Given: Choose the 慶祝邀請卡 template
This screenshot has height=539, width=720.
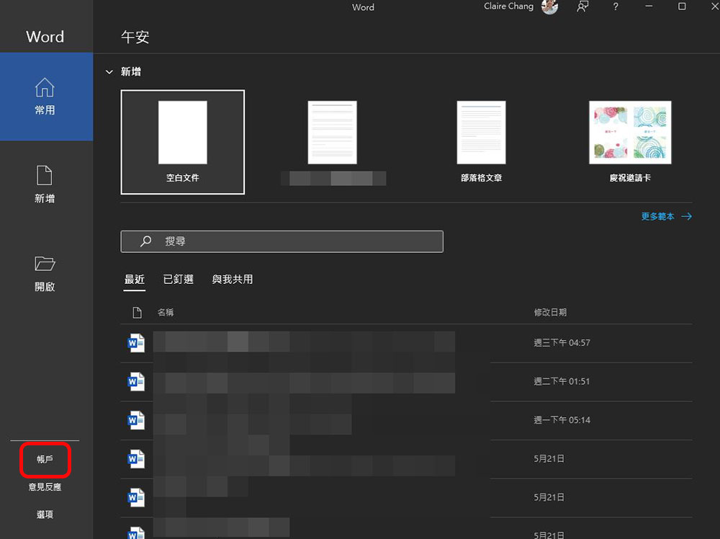Looking at the screenshot, I should click(630, 142).
